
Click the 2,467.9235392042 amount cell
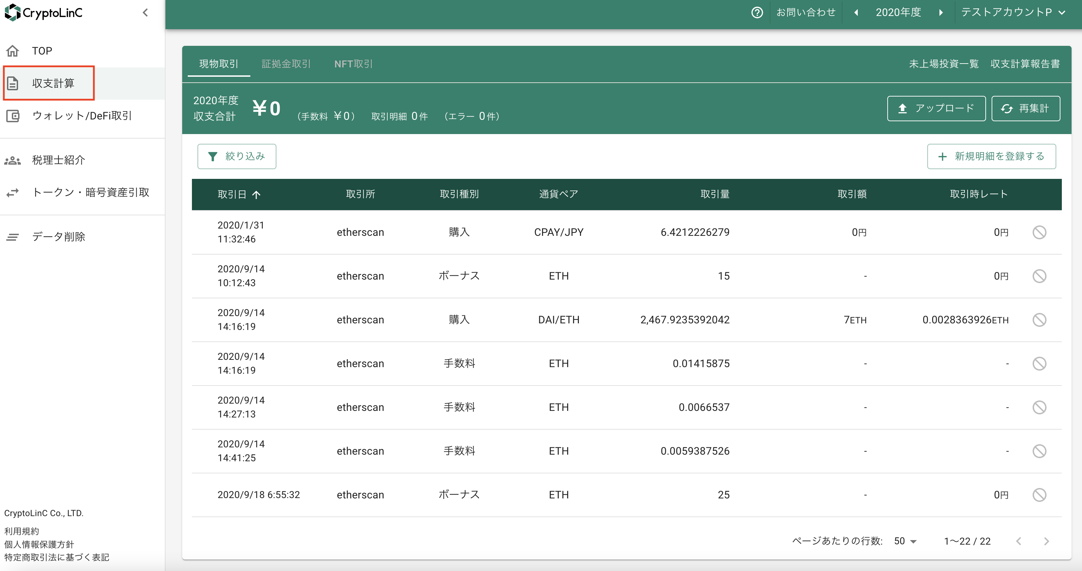point(685,320)
